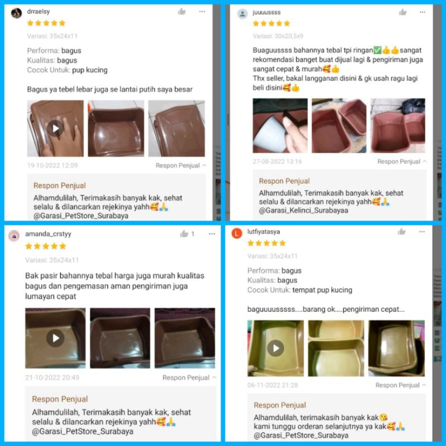The image size is (446, 446).
Task: View juuuussss's white cup photo thumbnail
Action: [280, 125]
